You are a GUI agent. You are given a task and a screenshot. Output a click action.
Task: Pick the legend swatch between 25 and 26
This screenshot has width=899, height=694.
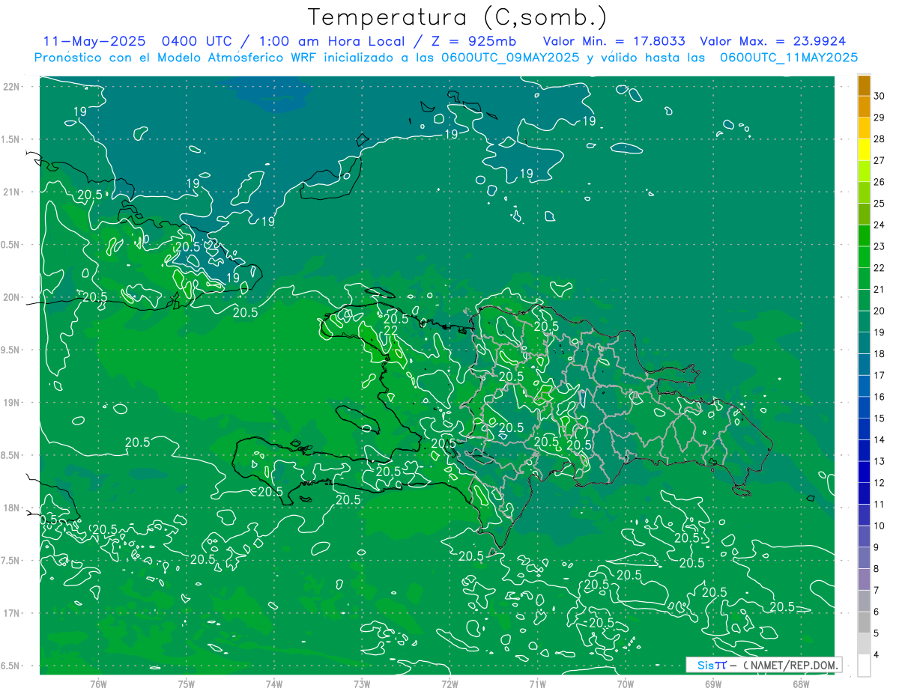[864, 193]
